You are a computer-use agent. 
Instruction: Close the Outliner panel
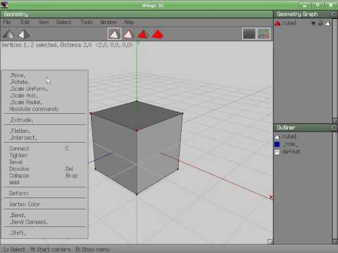coord(334,128)
